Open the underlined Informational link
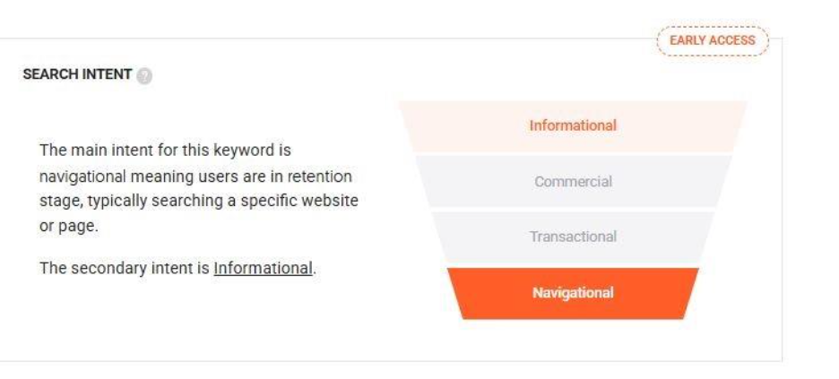 (x=263, y=268)
